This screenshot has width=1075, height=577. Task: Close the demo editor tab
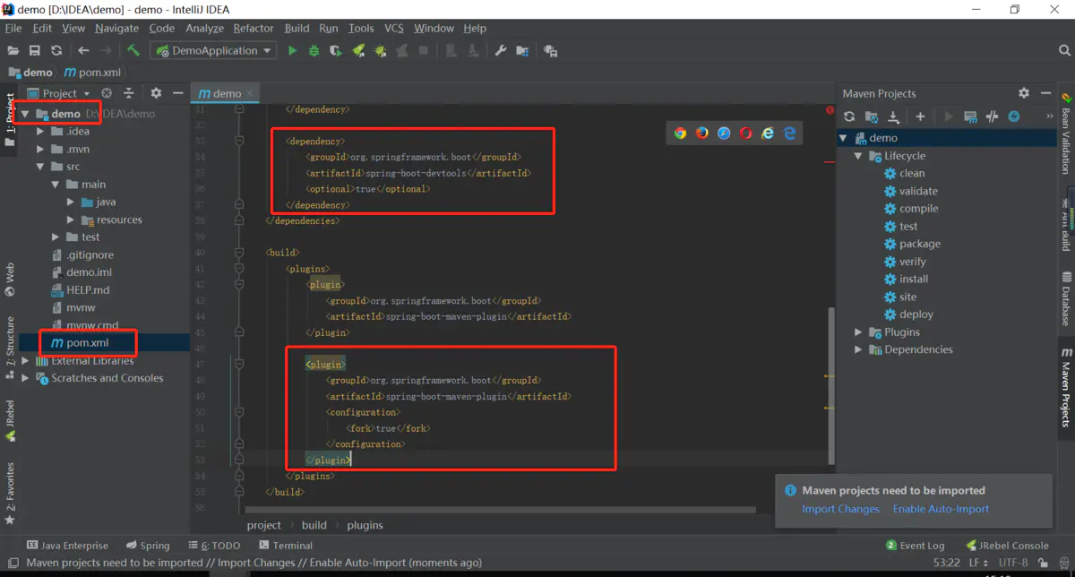(250, 93)
